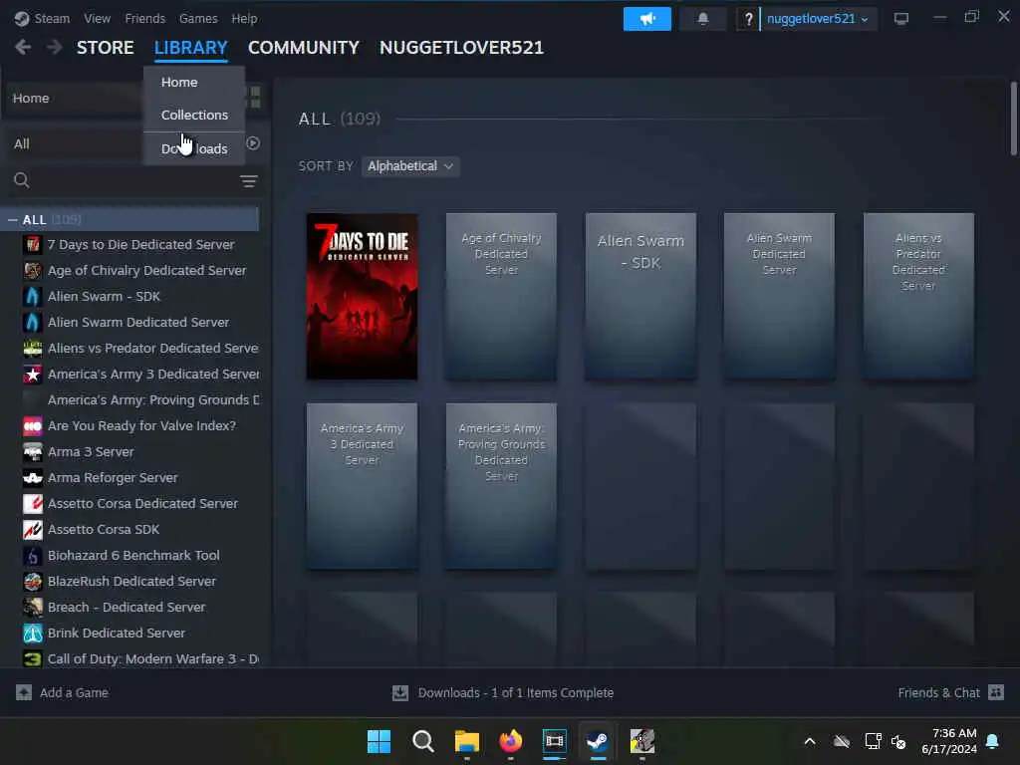Click the Downloads status icon
The height and width of the screenshot is (765, 1020).
point(400,693)
